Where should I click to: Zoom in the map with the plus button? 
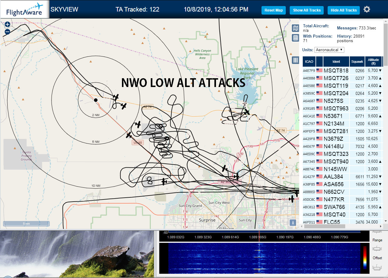click(x=8, y=25)
